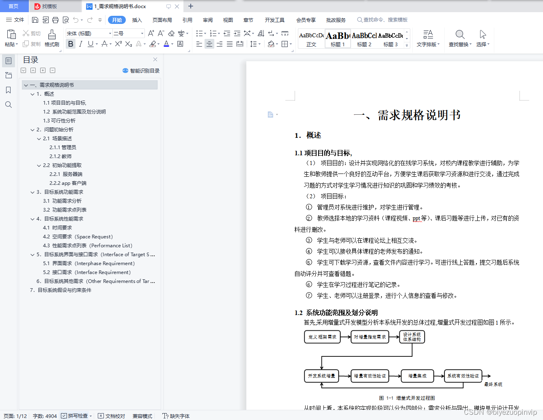The width and height of the screenshot is (543, 420).
Task: Click the Clear Formatting eraser icon
Action: point(171,33)
